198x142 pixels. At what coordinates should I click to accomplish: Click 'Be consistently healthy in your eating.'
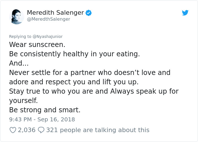74,54
